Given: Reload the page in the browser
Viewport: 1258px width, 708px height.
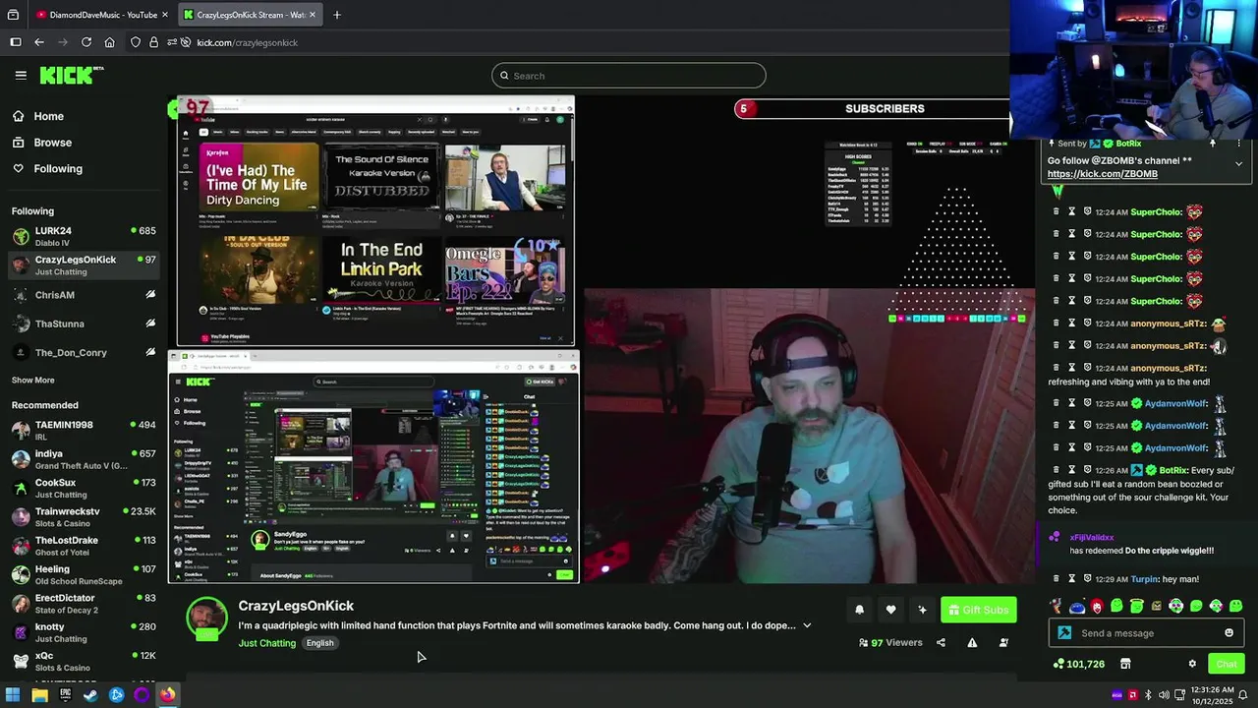Looking at the screenshot, I should click(86, 42).
